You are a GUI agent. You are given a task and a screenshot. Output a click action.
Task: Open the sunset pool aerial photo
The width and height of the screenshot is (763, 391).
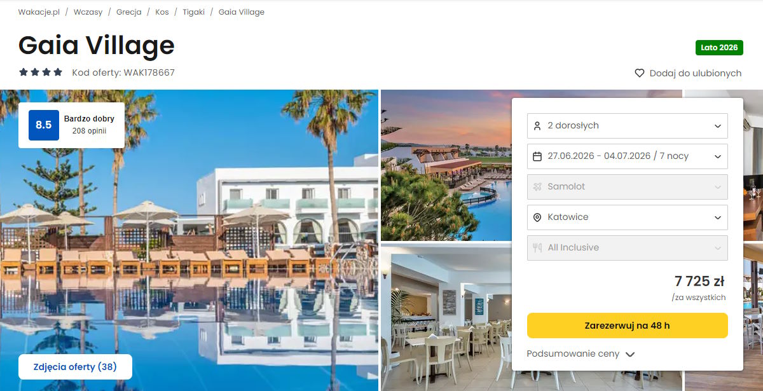(x=446, y=165)
